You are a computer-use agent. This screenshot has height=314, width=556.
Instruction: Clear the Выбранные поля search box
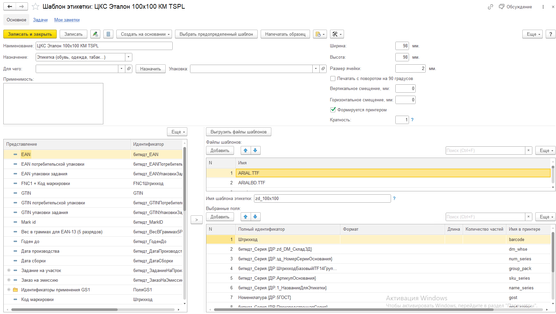pyautogui.click(x=528, y=217)
